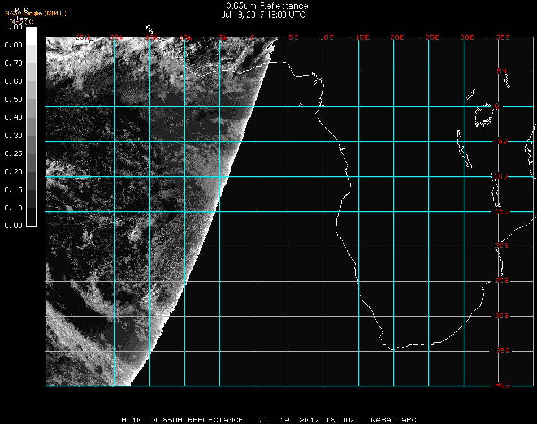Click the 0.00 colorbar tick label
This screenshot has width=537, height=424.
(13, 226)
